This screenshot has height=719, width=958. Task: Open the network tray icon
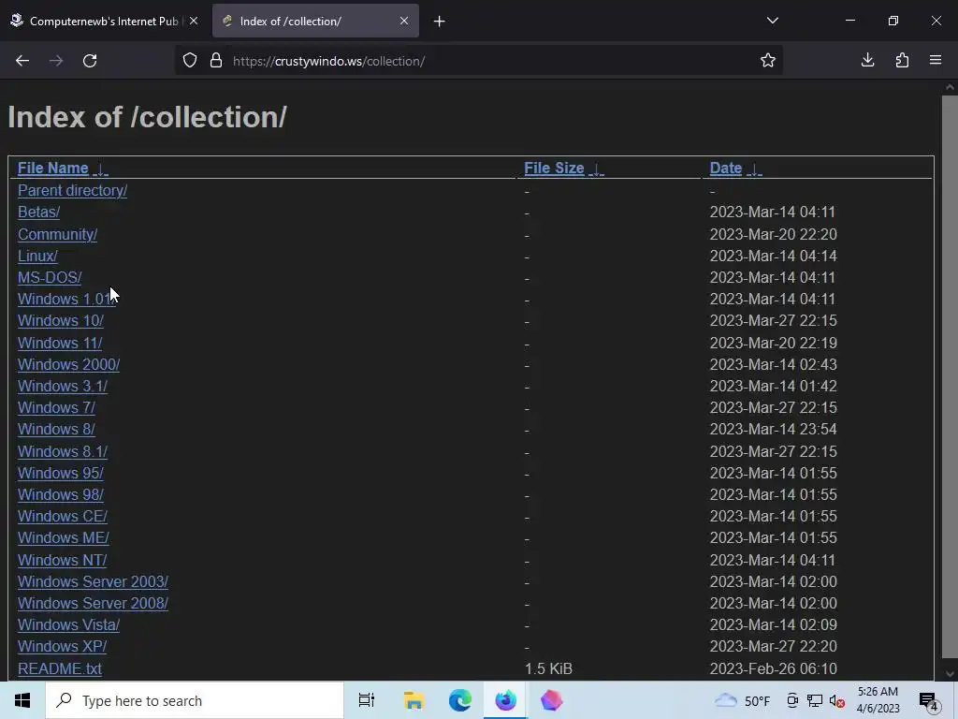[x=815, y=700]
